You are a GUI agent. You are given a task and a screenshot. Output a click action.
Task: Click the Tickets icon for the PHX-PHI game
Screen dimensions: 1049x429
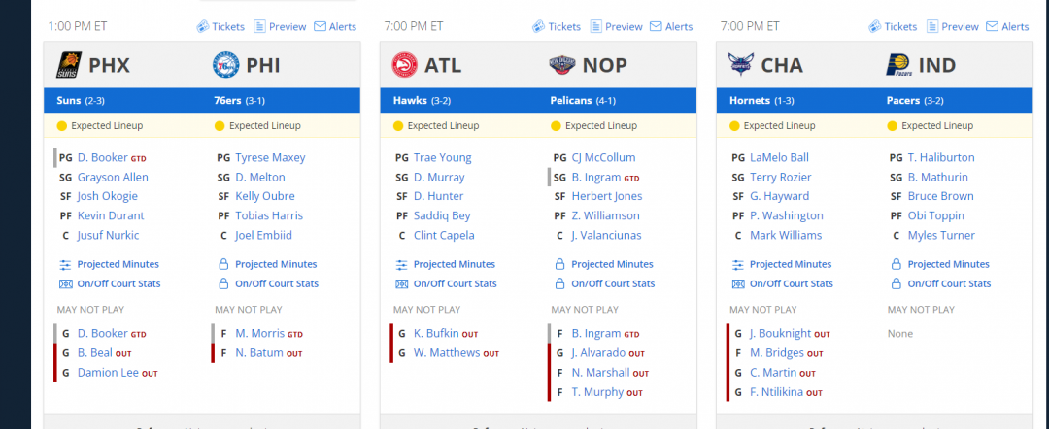(x=203, y=27)
